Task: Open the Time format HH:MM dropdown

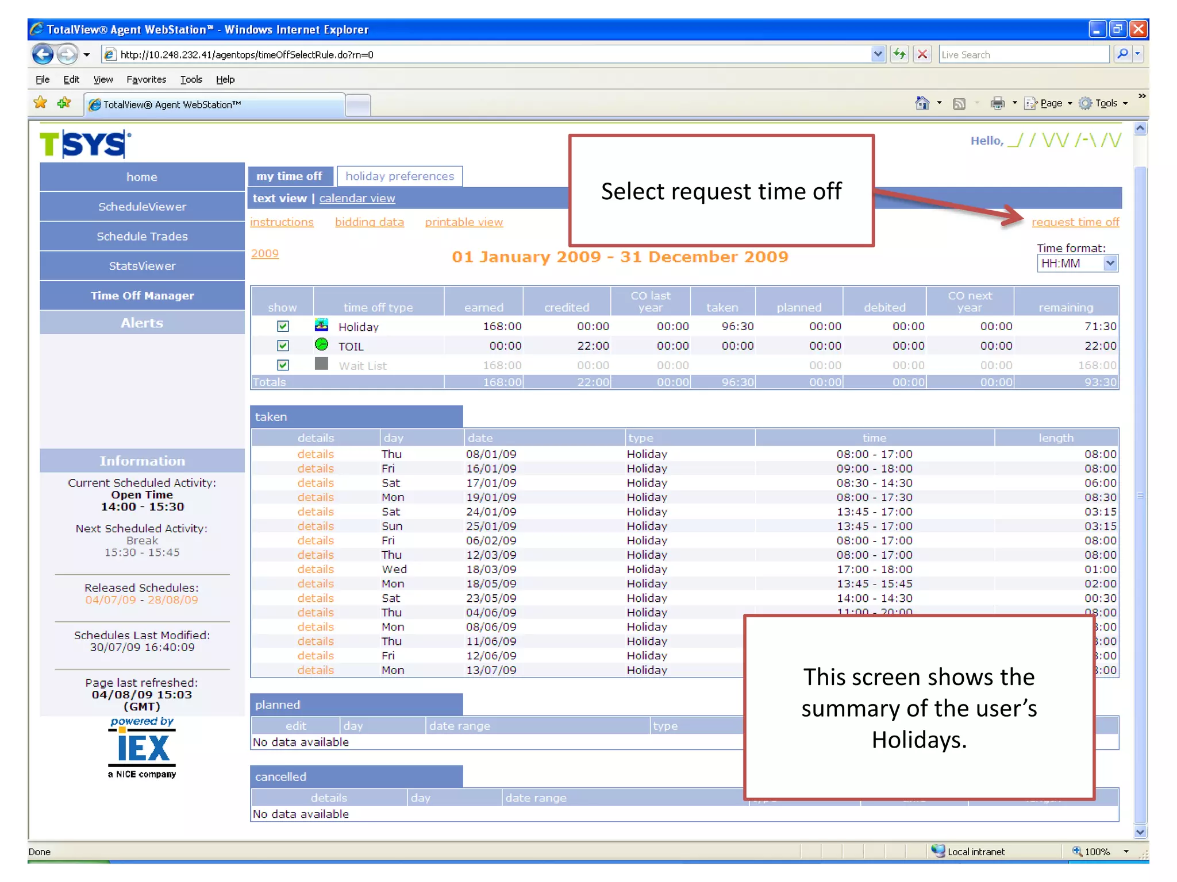Action: [x=1110, y=264]
